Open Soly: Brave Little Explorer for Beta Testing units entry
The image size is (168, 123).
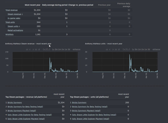click(94, 115)
